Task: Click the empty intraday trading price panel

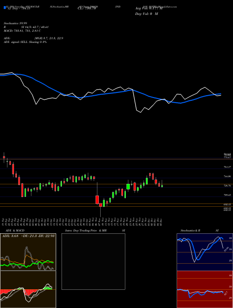Action: [93, 261]
